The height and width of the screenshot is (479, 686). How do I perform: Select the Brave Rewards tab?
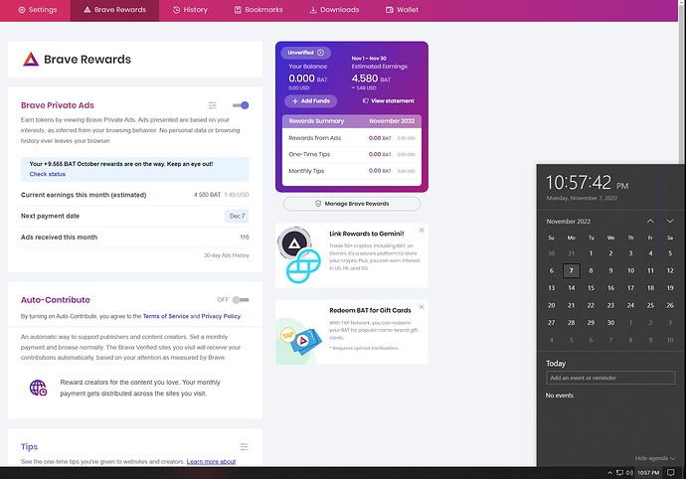tap(114, 10)
